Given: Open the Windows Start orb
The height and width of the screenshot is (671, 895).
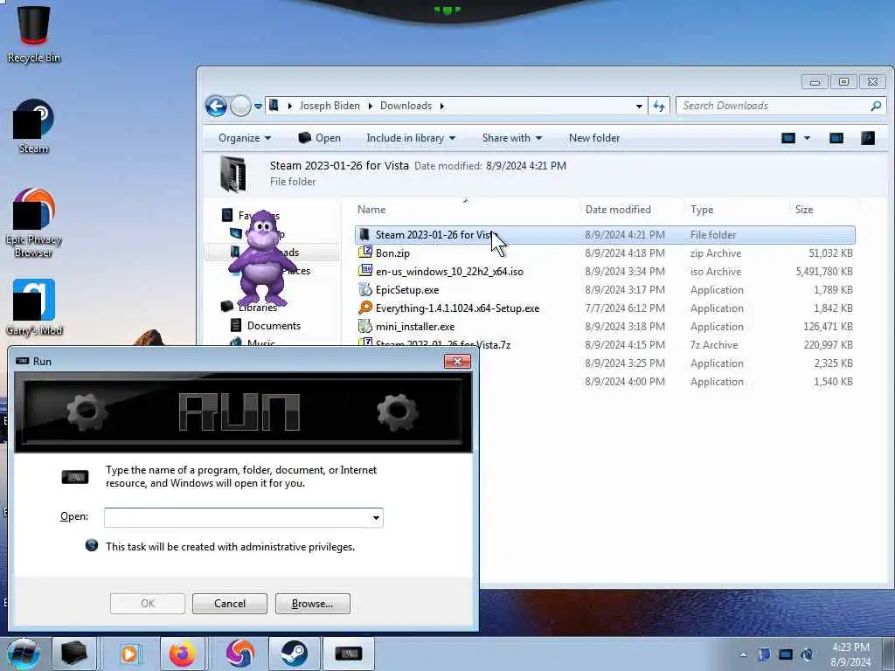Looking at the screenshot, I should coord(23,654).
